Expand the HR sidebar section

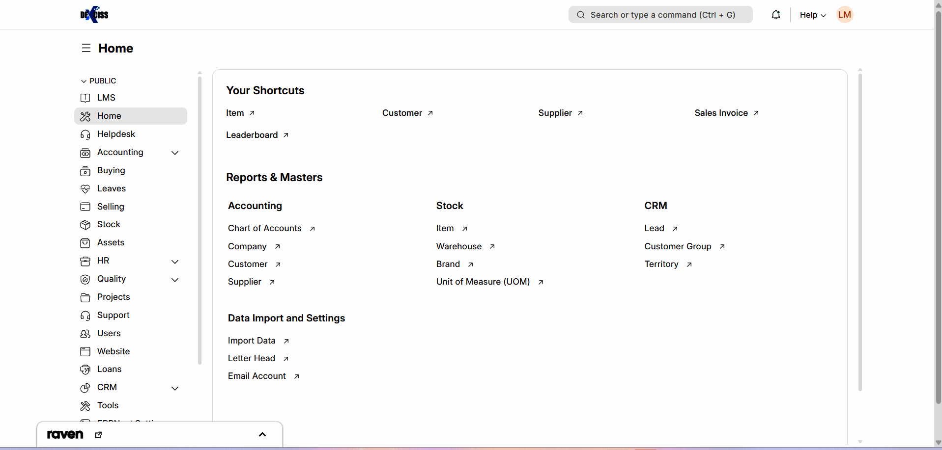tap(174, 261)
